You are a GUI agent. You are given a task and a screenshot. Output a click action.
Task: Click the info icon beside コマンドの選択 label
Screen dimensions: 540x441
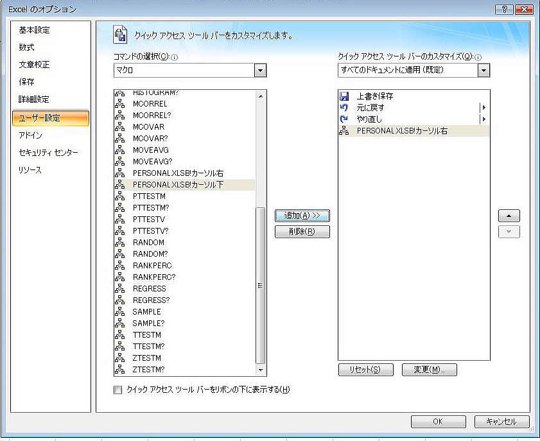175,57
